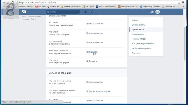This screenshot has width=188, height=105.
Task: Click the Дон profile name
Action: [152, 12]
